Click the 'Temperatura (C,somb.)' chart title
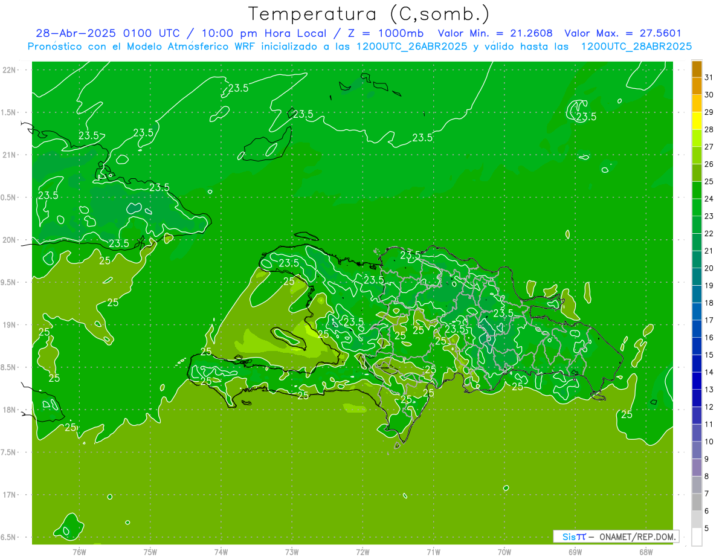The height and width of the screenshot is (560, 725). [x=369, y=14]
